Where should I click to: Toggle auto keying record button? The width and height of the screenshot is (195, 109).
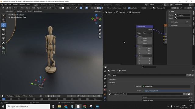click(41, 96)
